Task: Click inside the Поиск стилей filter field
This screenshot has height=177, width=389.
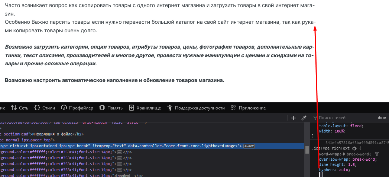Action: point(342,118)
